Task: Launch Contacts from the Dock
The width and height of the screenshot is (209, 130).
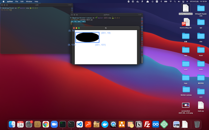Action: coord(37,125)
